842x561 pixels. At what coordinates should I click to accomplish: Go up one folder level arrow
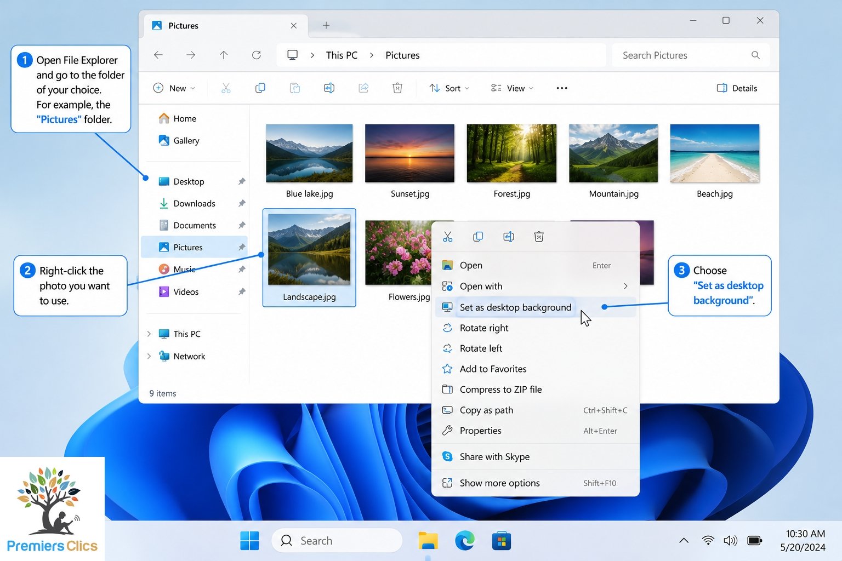(224, 55)
